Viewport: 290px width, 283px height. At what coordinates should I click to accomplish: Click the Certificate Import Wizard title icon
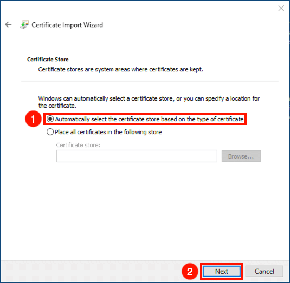(x=24, y=24)
